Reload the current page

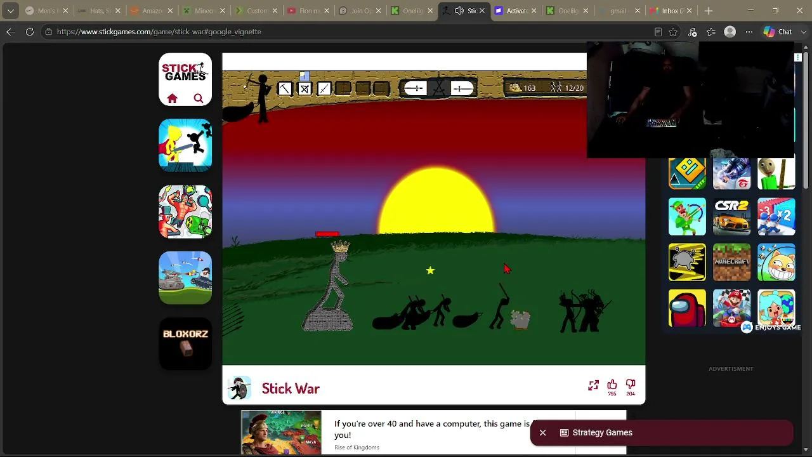[x=30, y=32]
